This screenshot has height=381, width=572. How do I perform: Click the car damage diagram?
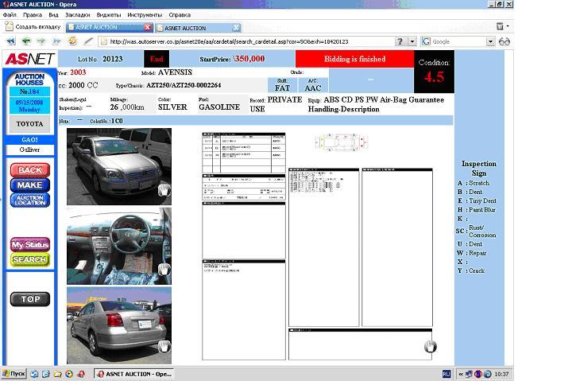(342, 142)
